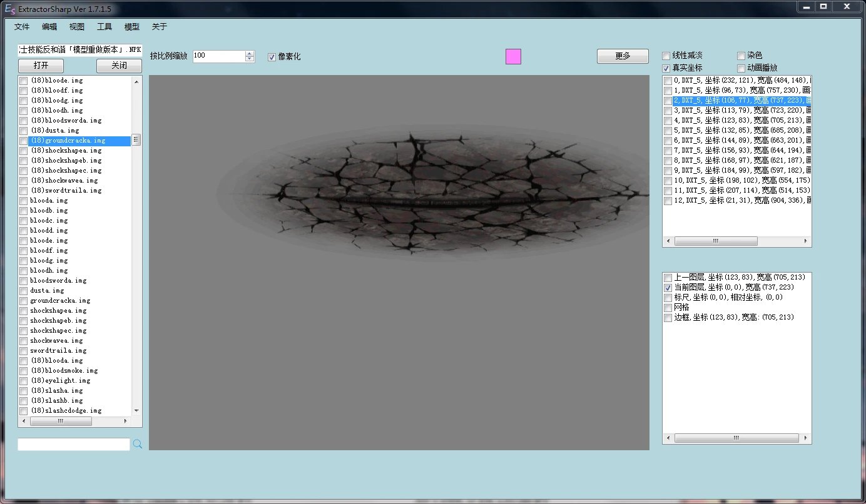Screen dimensions: 866x504
Task: Click the file list horizontal scrollbar thumb
Action: (61, 421)
